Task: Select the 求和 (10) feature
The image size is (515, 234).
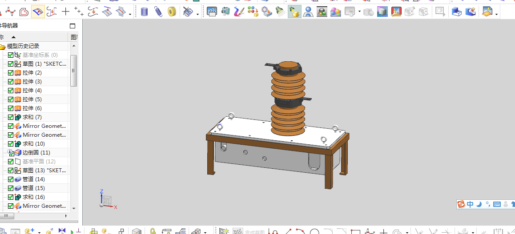Action: [x=34, y=143]
